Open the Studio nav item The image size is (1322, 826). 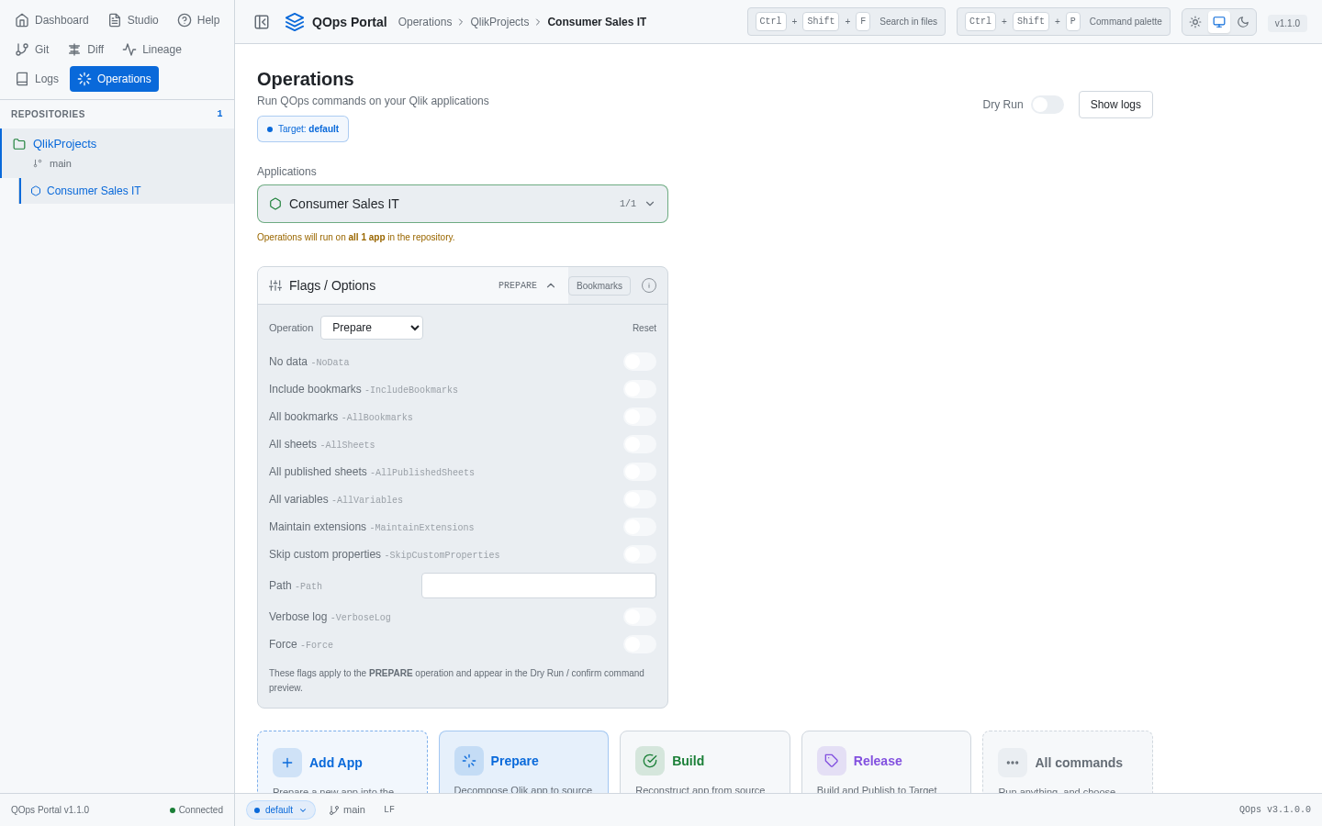pos(133,20)
